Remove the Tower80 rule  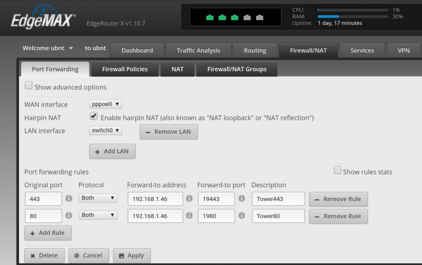338,216
